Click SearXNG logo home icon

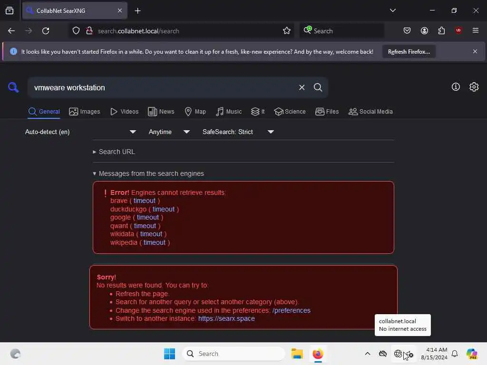pyautogui.click(x=13, y=87)
